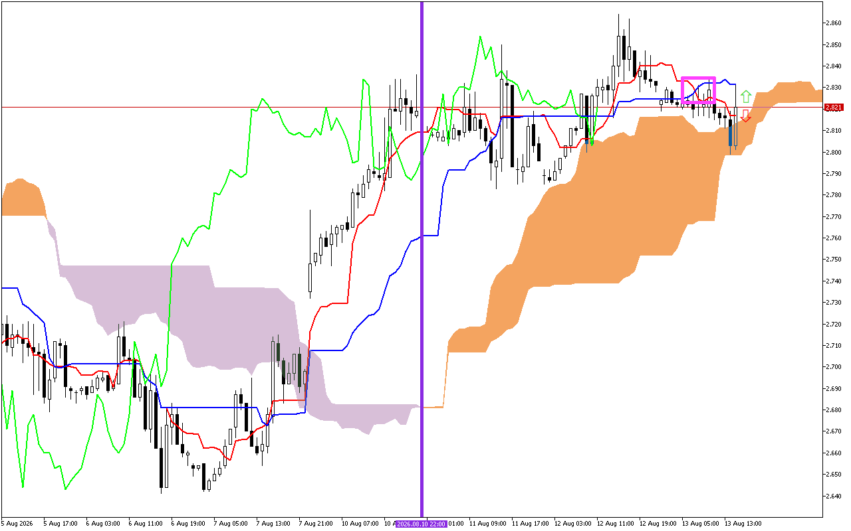Click the 12 Aug 11:00 time label
This screenshot has width=851, height=531.
tap(615, 524)
